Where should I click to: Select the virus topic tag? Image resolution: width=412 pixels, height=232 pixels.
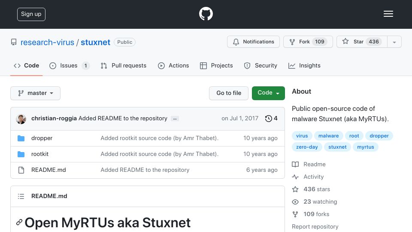tap(302, 136)
